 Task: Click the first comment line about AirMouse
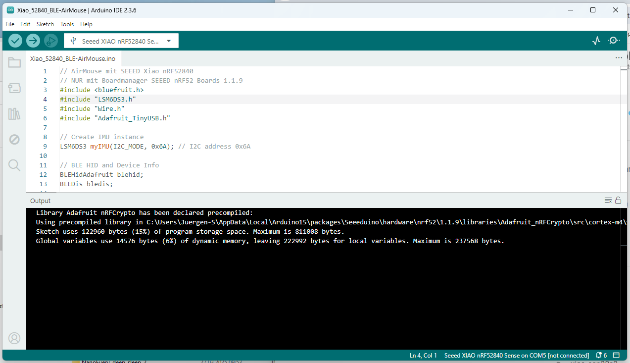tap(127, 71)
